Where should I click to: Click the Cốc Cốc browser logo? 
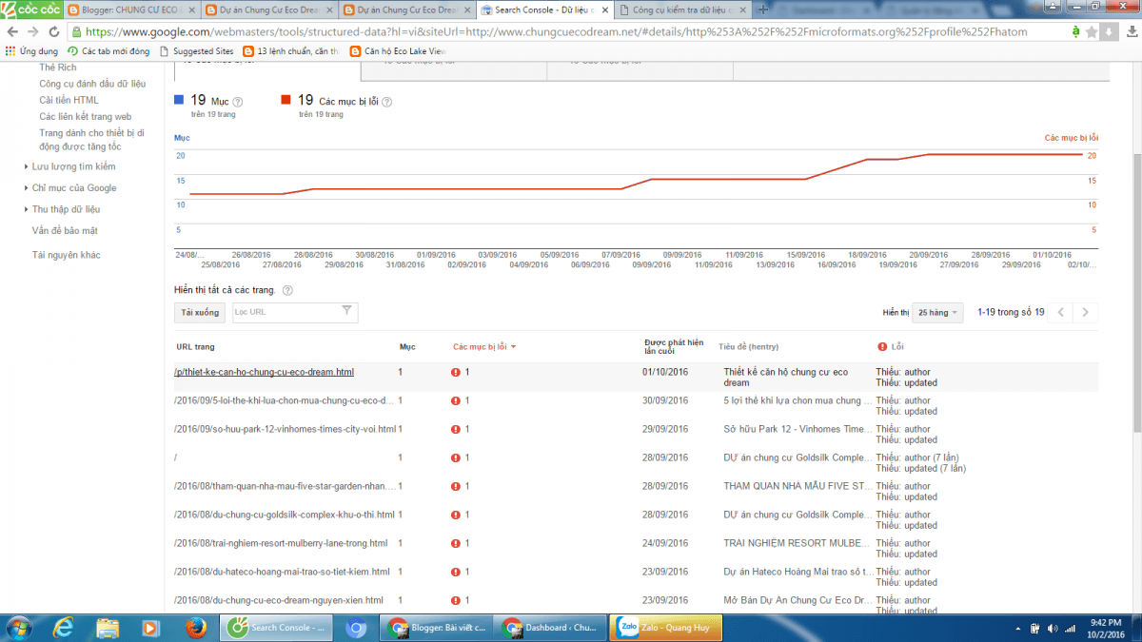[32, 10]
